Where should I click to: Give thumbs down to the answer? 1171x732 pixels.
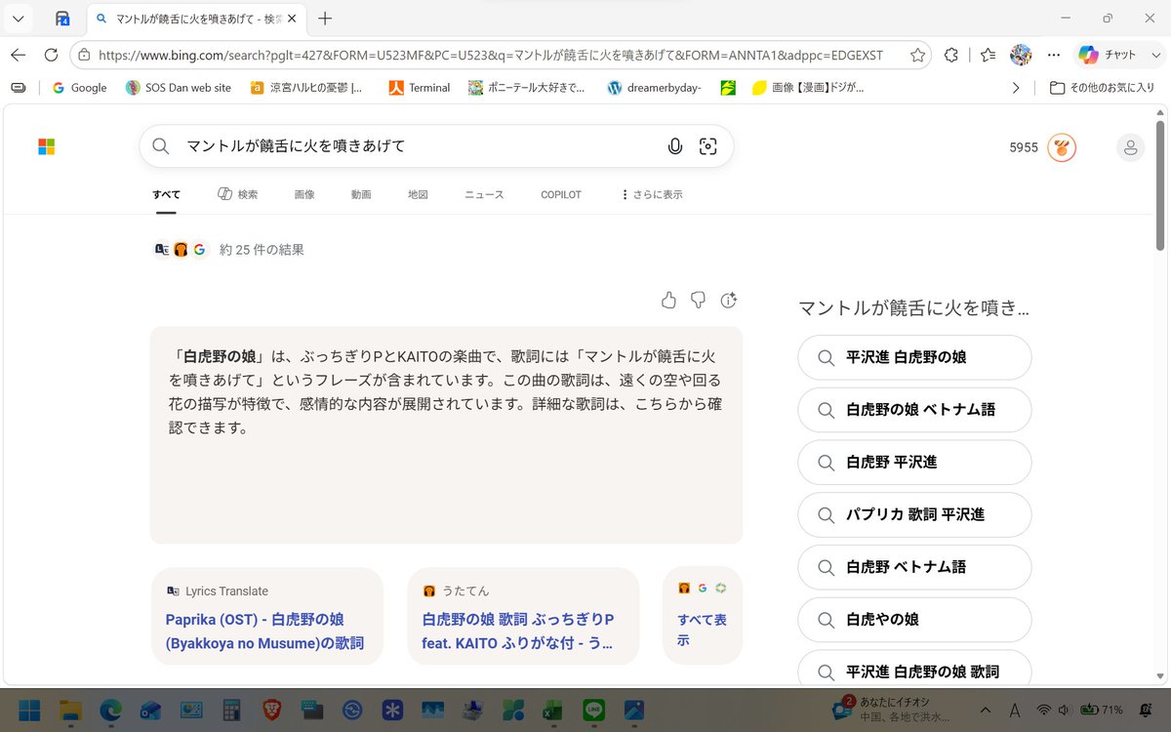[x=698, y=300]
